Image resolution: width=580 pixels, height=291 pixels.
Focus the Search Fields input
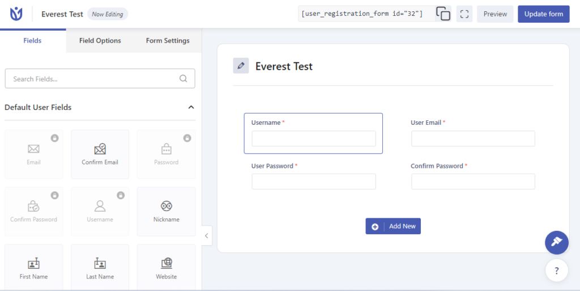pyautogui.click(x=100, y=78)
